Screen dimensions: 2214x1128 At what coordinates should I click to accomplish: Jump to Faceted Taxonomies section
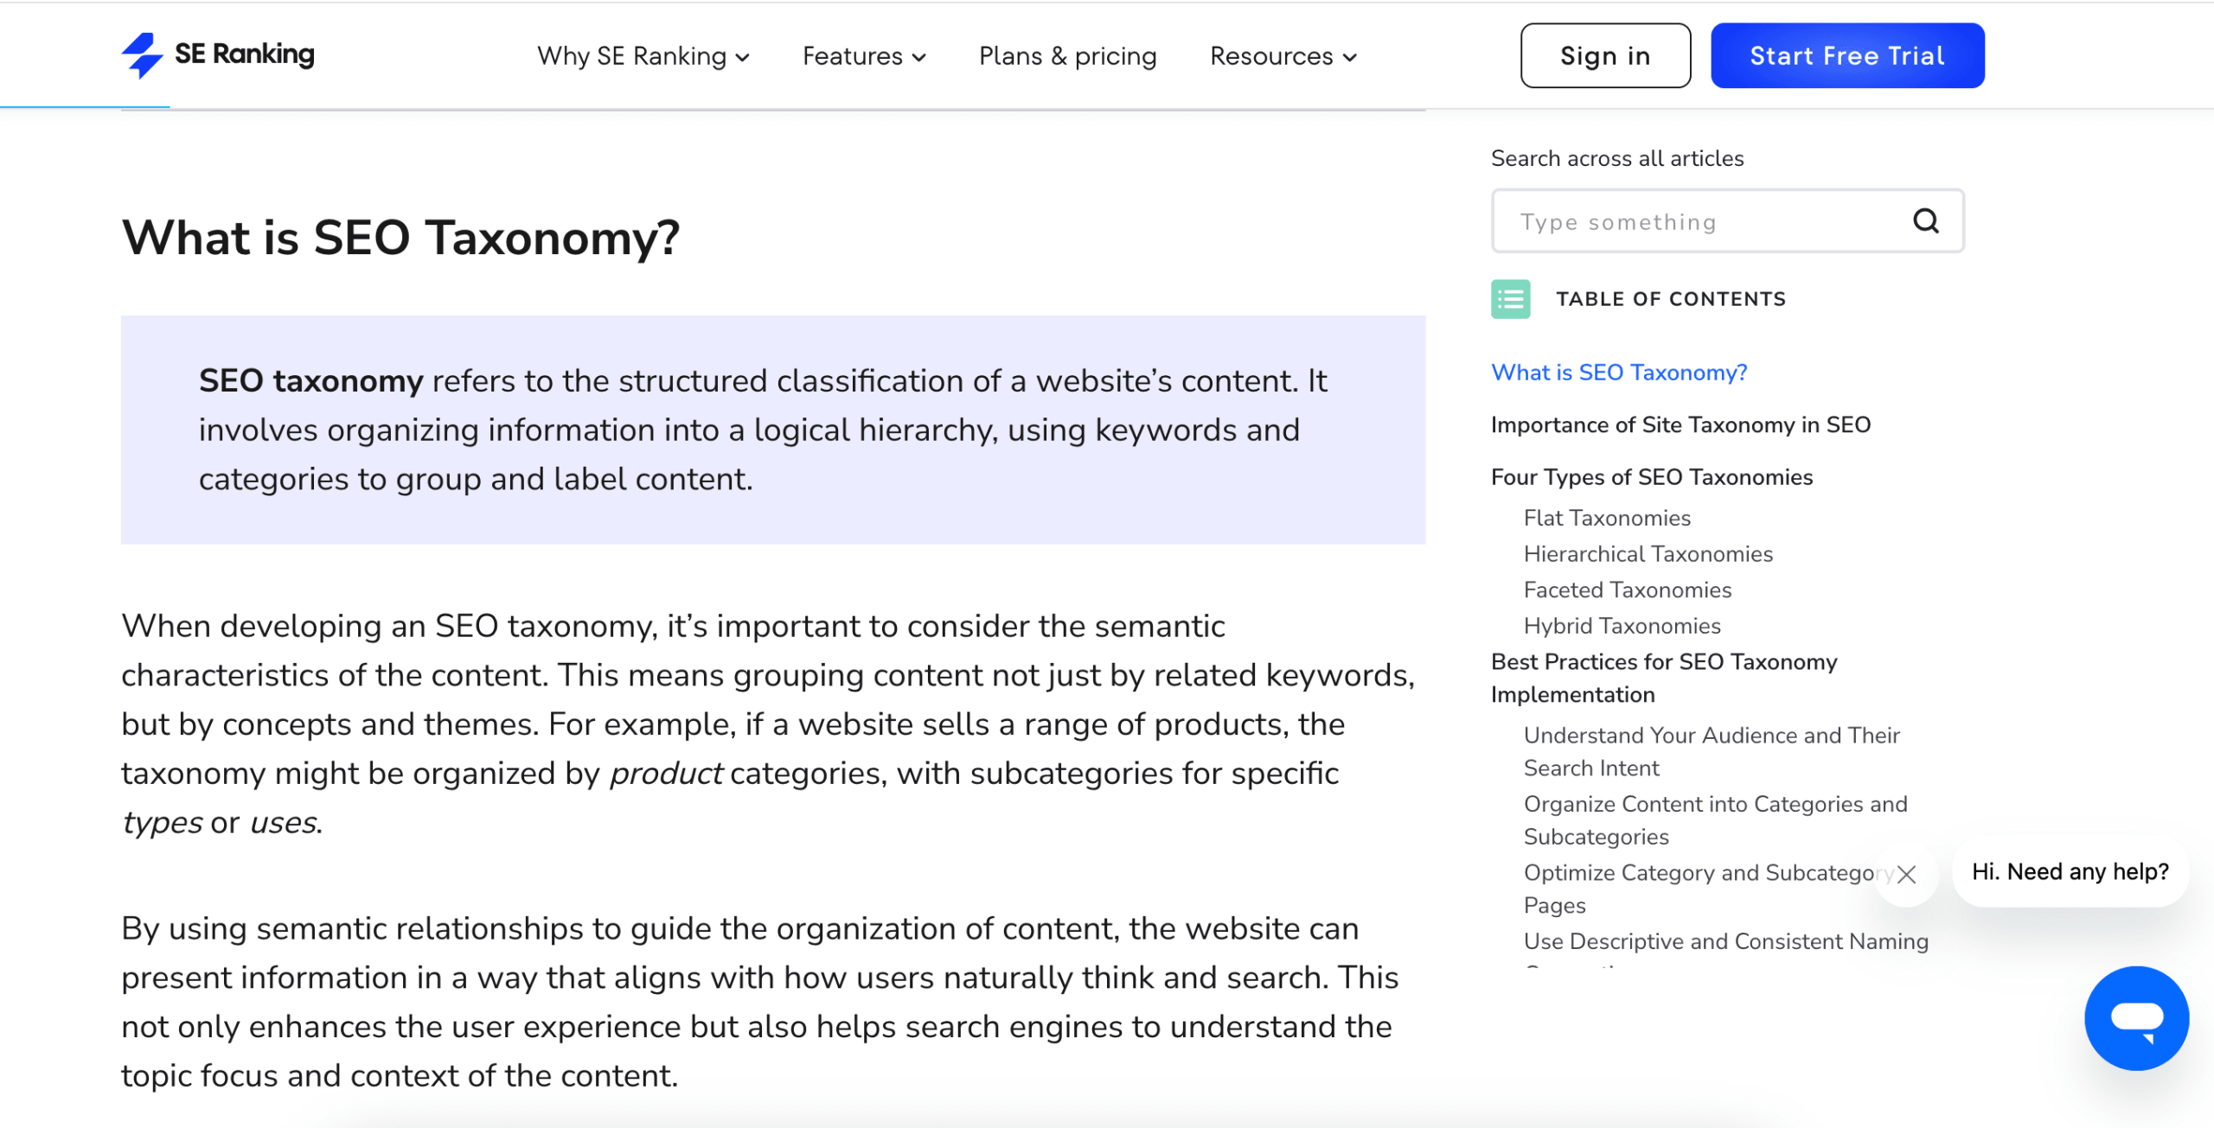(1628, 590)
